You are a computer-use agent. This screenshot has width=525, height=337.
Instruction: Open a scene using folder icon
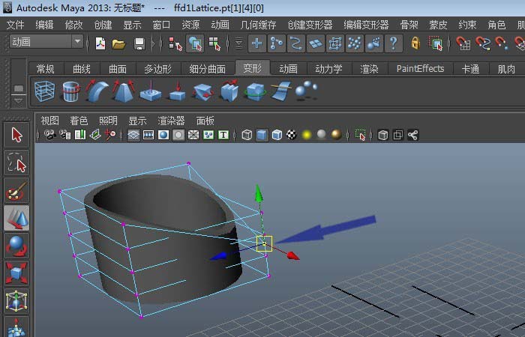(118, 43)
